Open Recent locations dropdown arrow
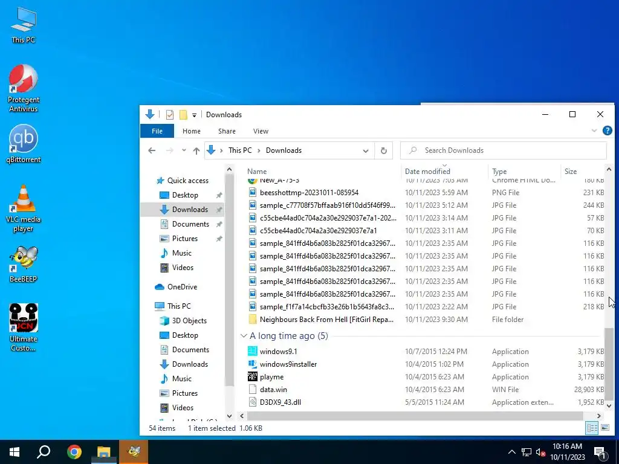Image resolution: width=619 pixels, height=464 pixels. click(x=184, y=150)
